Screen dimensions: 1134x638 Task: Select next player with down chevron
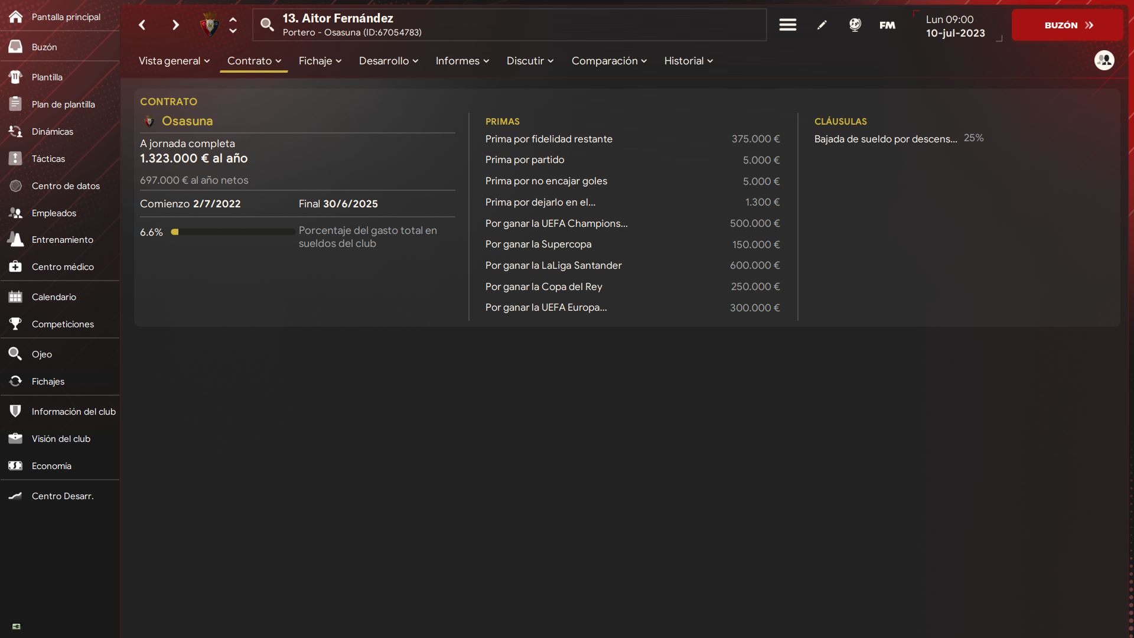(x=233, y=31)
